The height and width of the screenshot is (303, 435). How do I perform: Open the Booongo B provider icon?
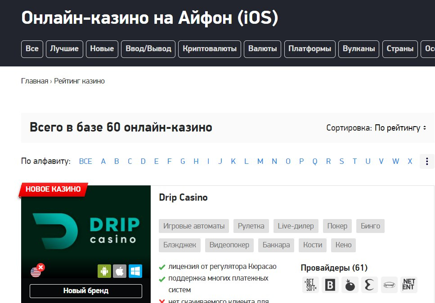[x=330, y=285]
